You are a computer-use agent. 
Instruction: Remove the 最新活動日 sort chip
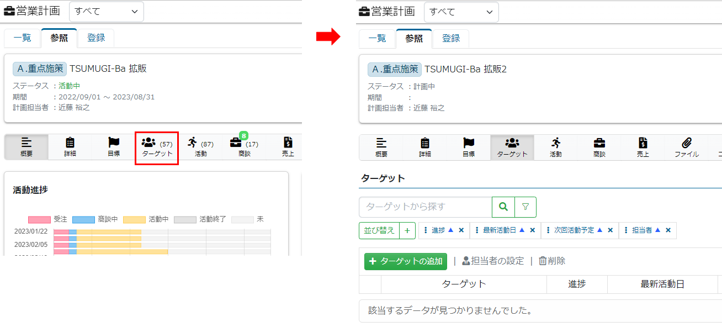pyautogui.click(x=533, y=230)
